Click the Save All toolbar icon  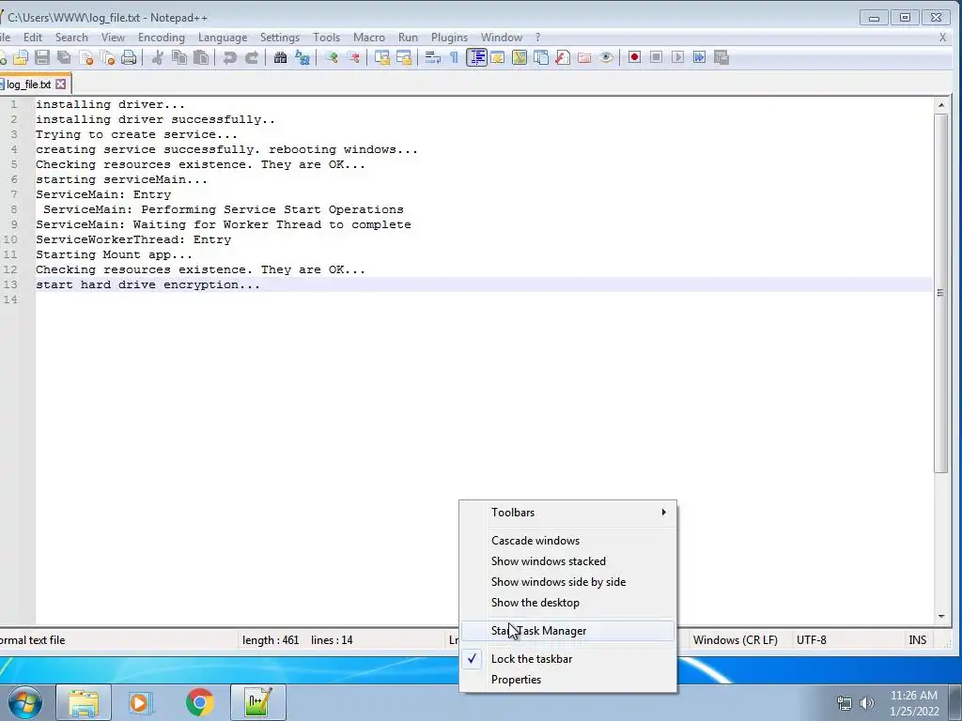(64, 57)
